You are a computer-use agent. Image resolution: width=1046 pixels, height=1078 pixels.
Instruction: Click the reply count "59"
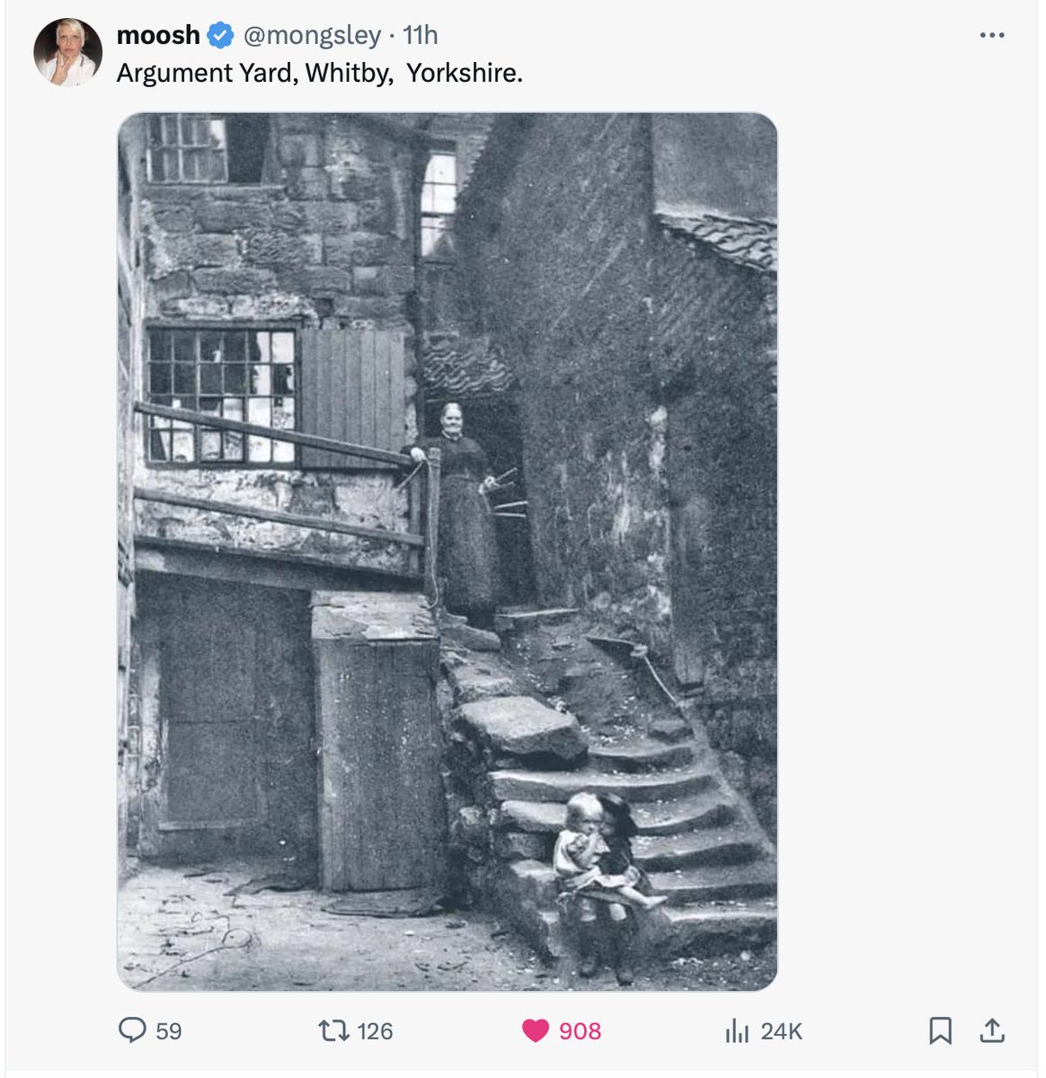pyautogui.click(x=169, y=1030)
